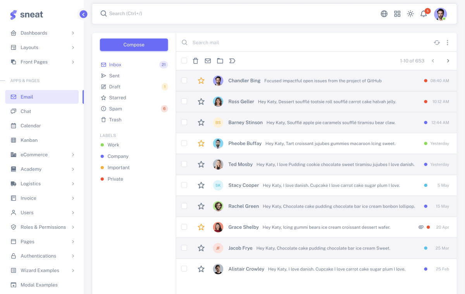Open the language selector globe icon
This screenshot has height=294, width=465.
click(384, 14)
